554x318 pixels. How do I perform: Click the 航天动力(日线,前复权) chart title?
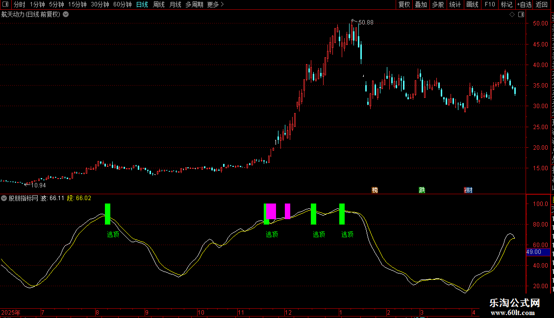31,15
